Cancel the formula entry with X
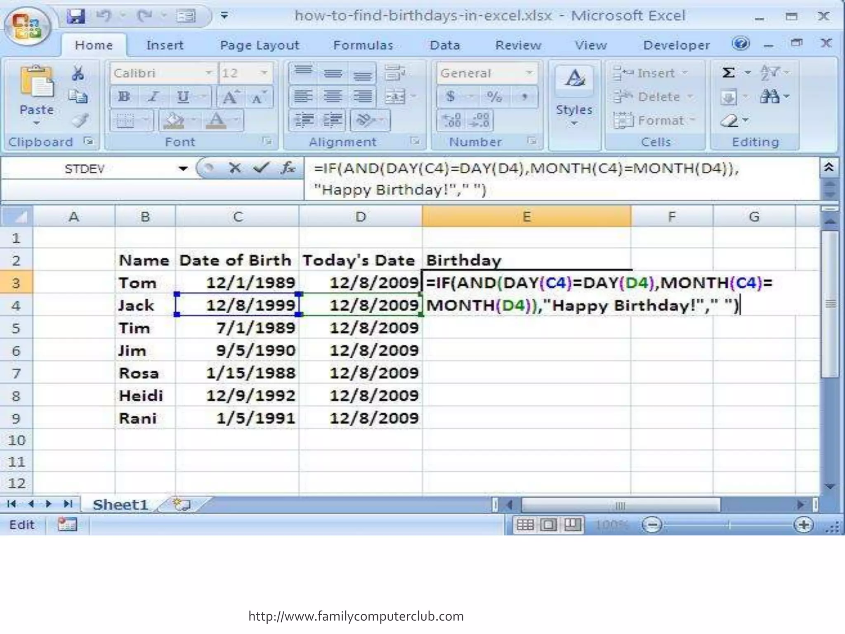This screenshot has width=845, height=634. [235, 168]
